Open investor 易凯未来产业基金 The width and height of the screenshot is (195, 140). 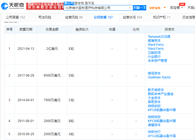[161, 94]
